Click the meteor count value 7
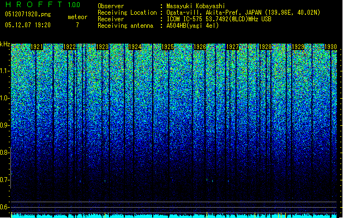 pos(77,25)
